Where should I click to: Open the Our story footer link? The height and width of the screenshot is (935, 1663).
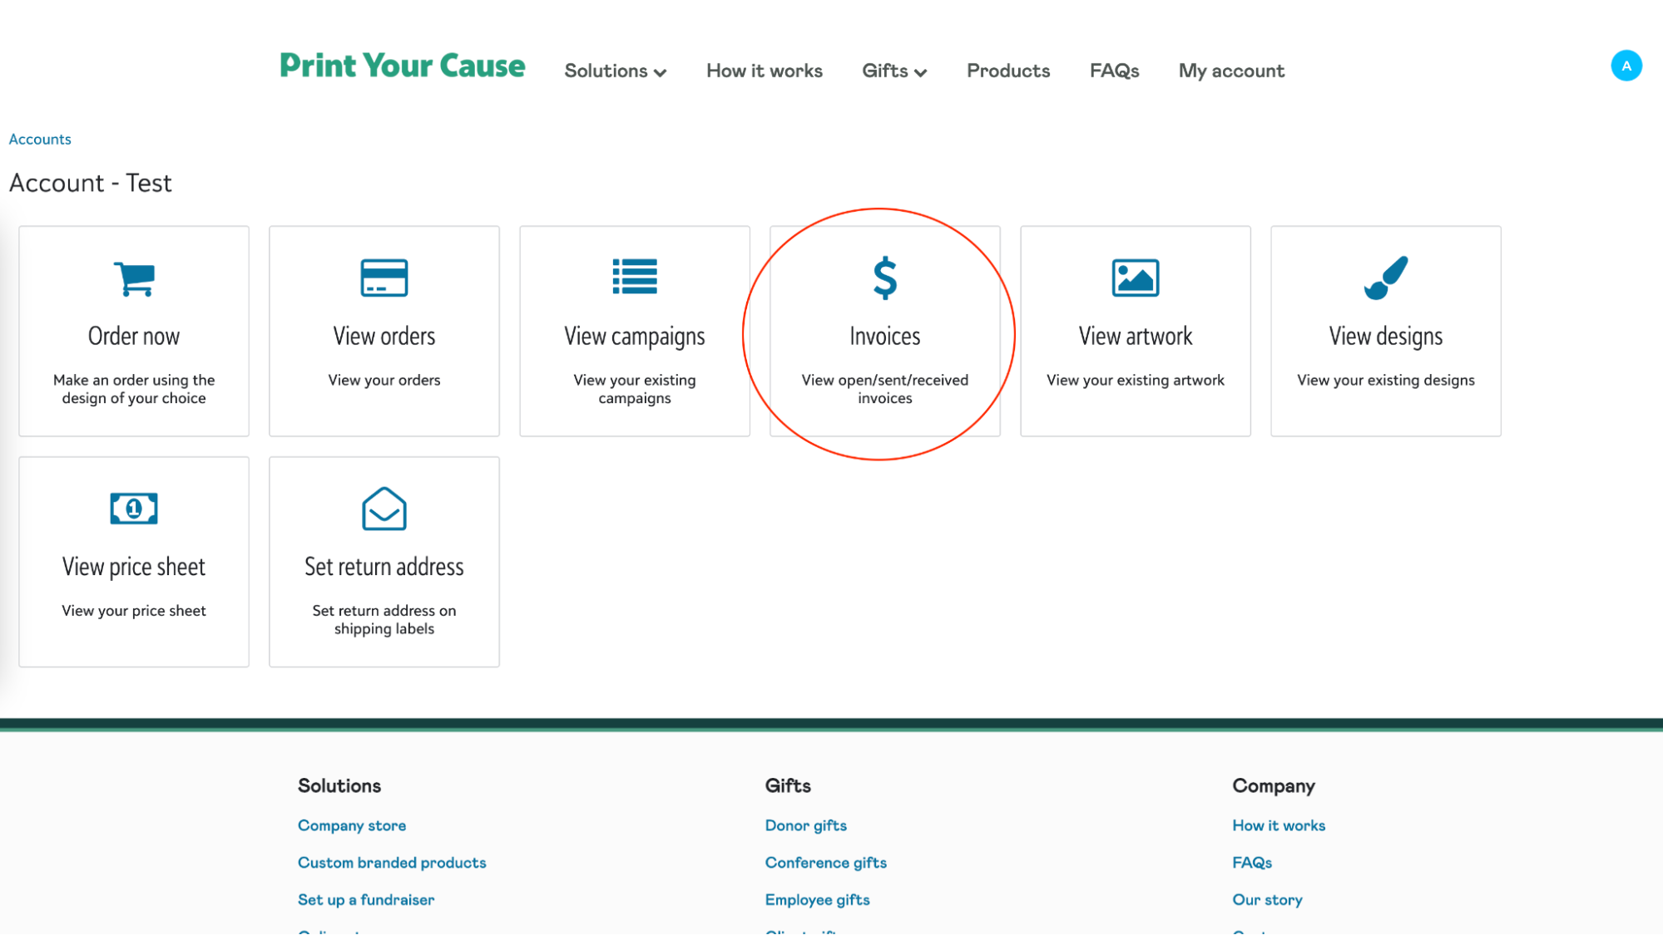tap(1267, 900)
